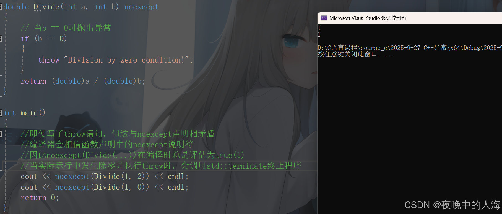The height and width of the screenshot is (214, 502).
Task: Collapse the Divide function definition
Action: tap(1, 7)
